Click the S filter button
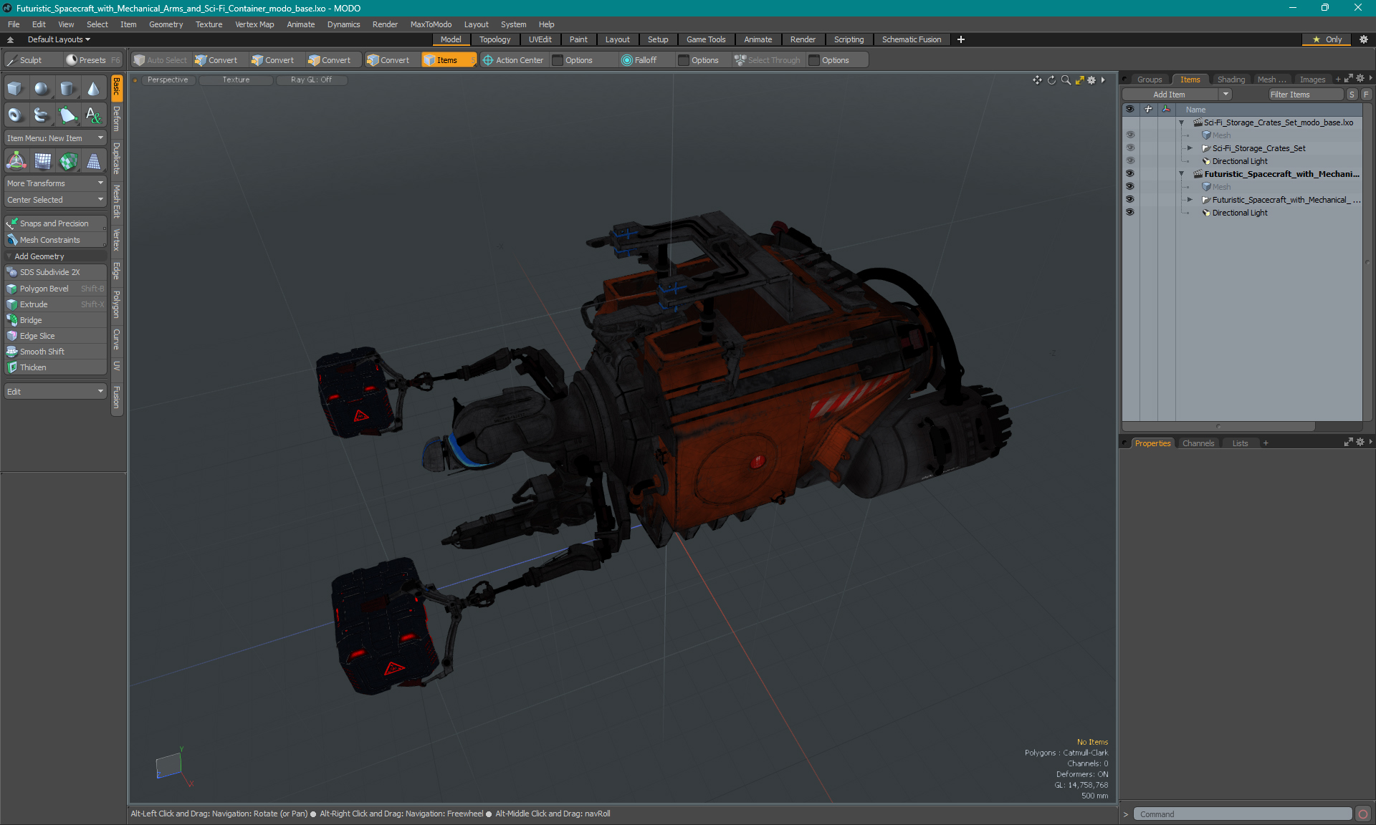Image resolution: width=1376 pixels, height=825 pixels. [x=1352, y=95]
